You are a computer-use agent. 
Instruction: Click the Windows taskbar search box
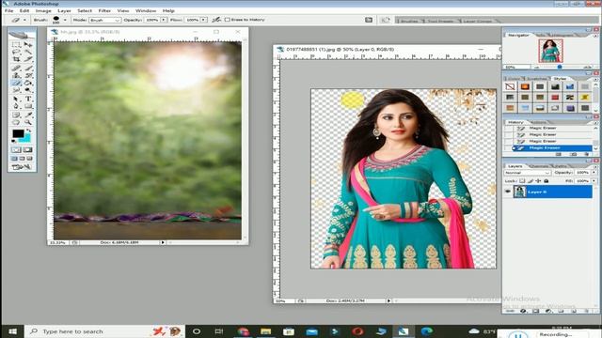tap(104, 331)
